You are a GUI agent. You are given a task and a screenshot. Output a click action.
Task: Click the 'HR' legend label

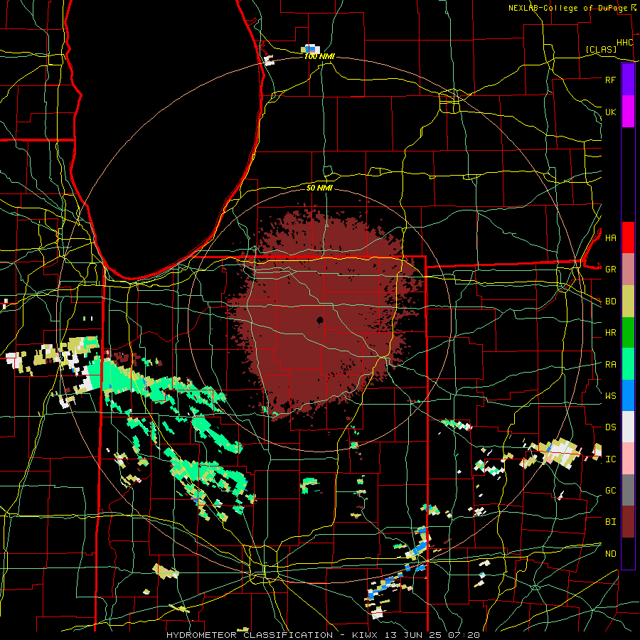[610, 333]
